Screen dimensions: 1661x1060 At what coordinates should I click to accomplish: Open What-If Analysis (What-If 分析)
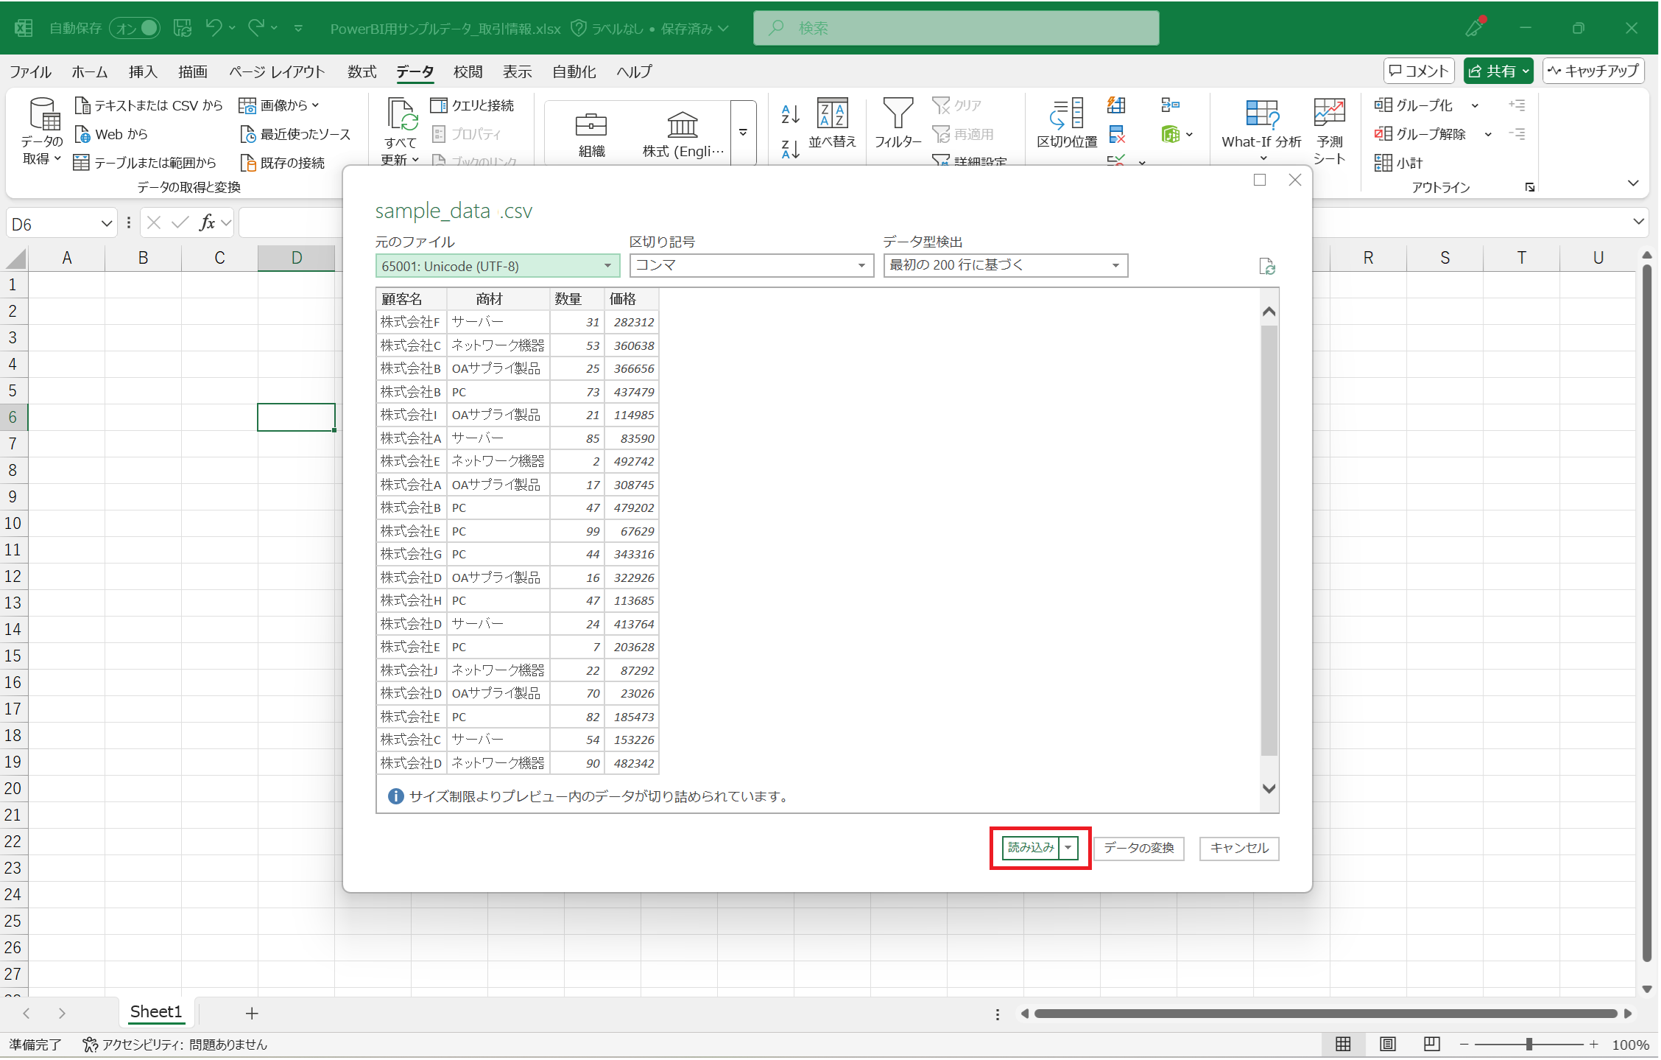point(1261,129)
